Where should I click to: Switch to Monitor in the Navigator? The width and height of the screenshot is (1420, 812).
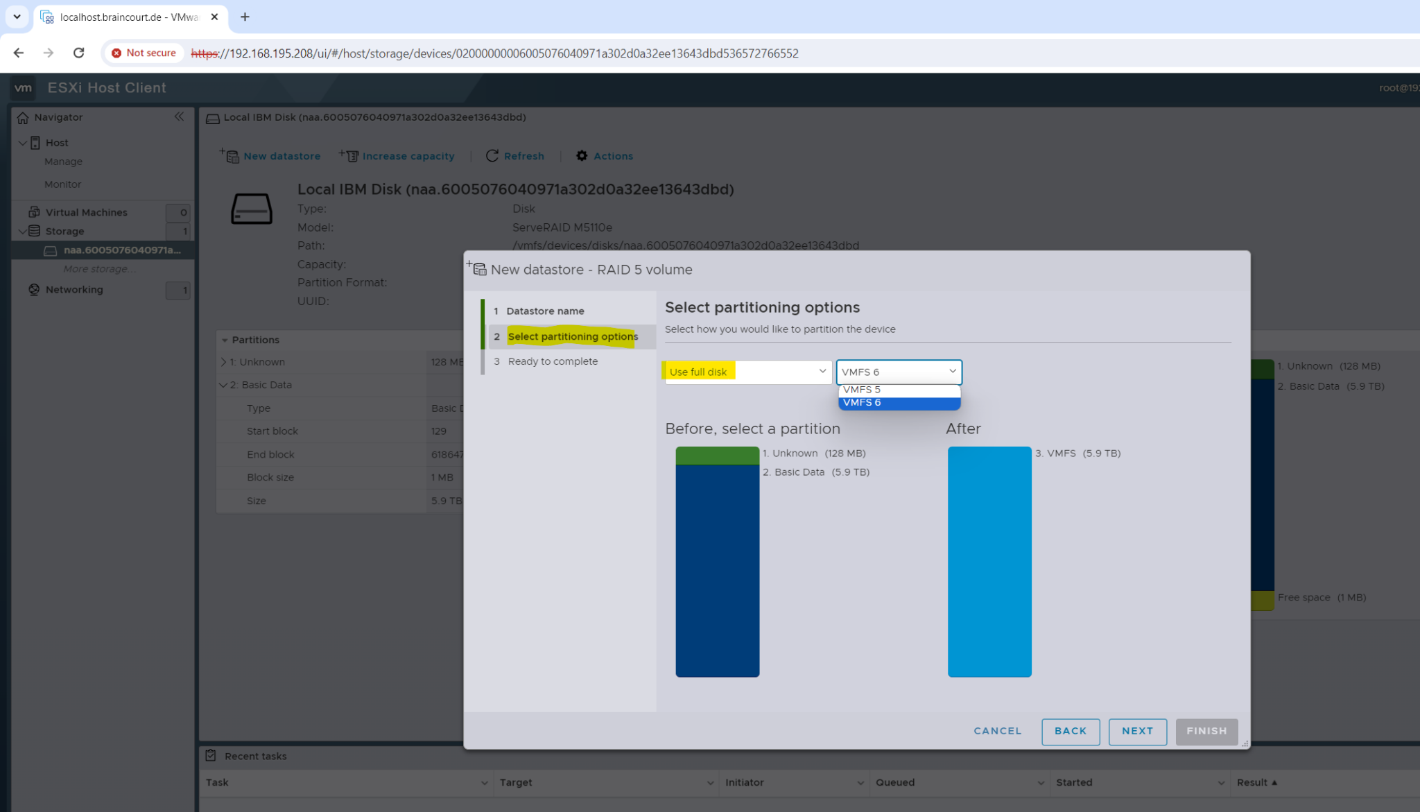click(x=63, y=184)
